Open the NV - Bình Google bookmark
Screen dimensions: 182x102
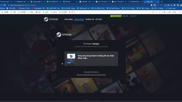[x=143, y=8]
